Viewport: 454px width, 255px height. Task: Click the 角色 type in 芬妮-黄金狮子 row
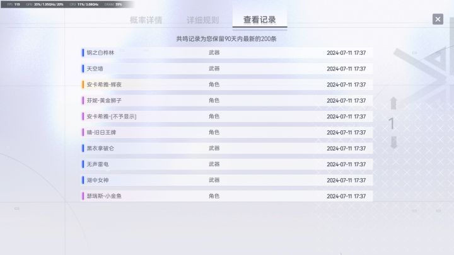click(x=214, y=100)
